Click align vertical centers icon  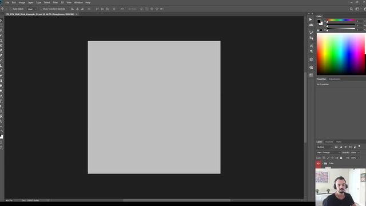[x=102, y=9]
